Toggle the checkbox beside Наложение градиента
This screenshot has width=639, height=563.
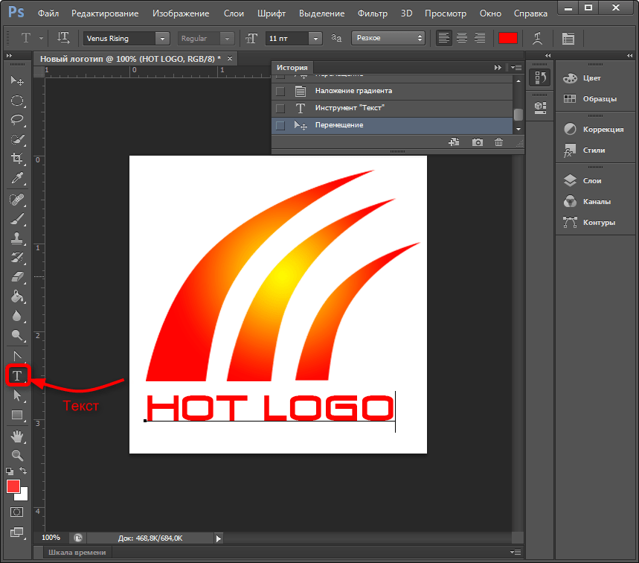pos(280,91)
